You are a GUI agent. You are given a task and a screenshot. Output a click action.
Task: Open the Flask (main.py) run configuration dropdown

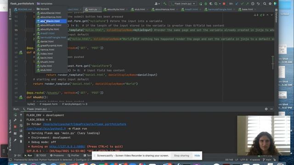(182, 4)
